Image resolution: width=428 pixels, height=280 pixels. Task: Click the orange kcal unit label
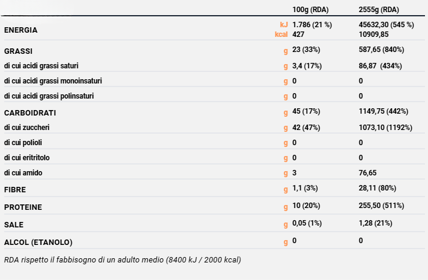pyautogui.click(x=281, y=34)
